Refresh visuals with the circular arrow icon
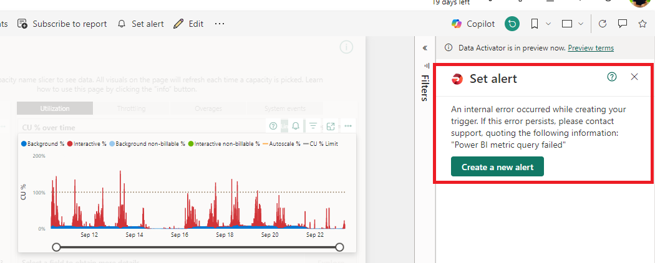 [x=603, y=24]
